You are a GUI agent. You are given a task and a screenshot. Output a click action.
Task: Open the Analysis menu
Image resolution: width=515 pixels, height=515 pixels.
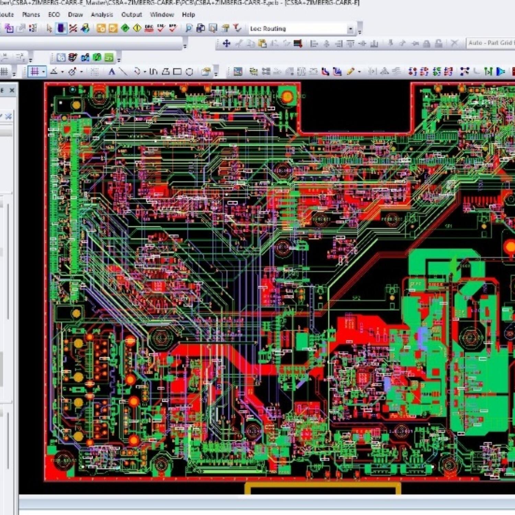pos(101,14)
